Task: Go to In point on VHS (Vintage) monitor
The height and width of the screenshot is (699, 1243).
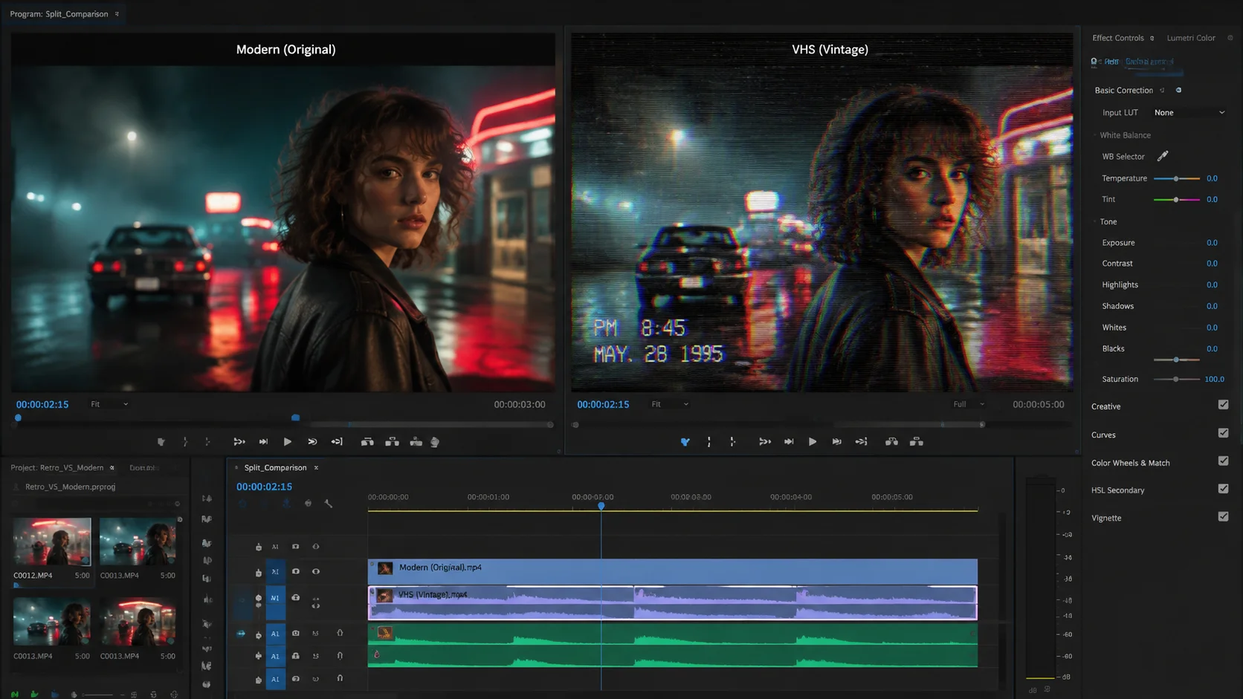Action: [764, 442]
